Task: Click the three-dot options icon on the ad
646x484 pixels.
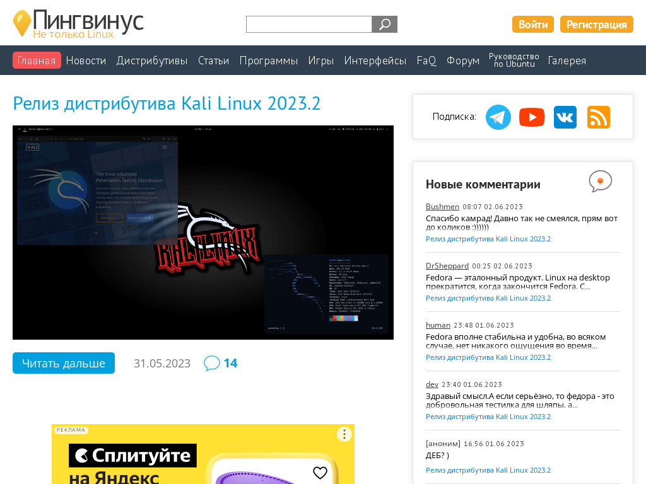Action: [x=344, y=434]
